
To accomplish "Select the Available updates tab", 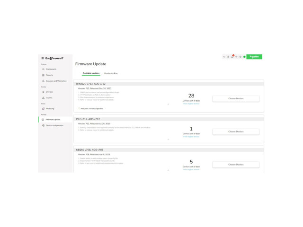I will 91,73.
